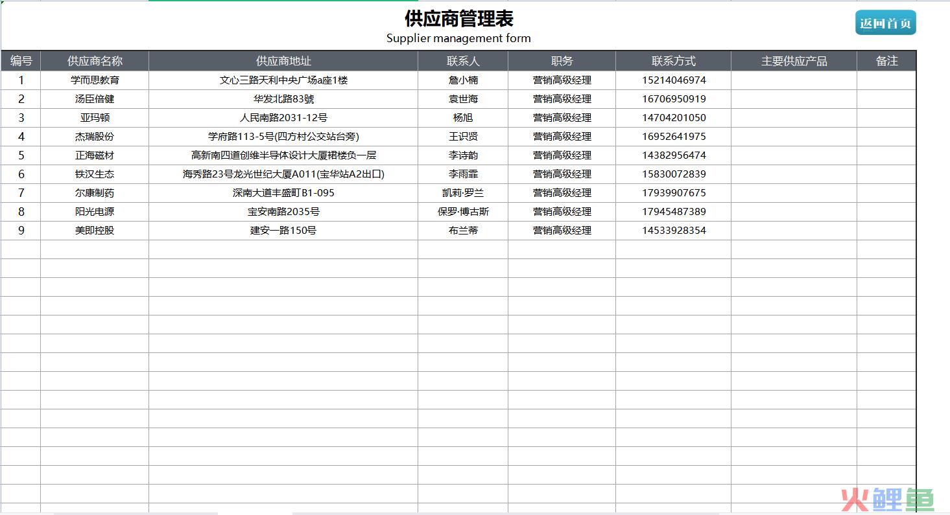This screenshot has height=515, width=950.
Task: Select contact cell 詹小楠
Action: [x=463, y=80]
